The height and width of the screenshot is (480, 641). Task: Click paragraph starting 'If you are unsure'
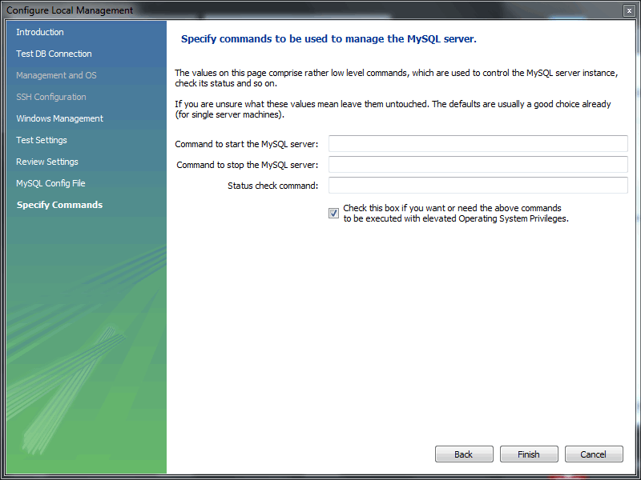coord(393,109)
